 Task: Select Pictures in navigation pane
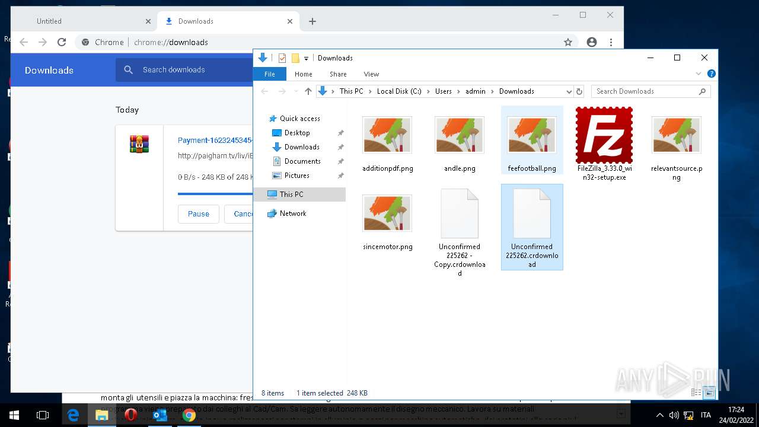click(x=297, y=176)
